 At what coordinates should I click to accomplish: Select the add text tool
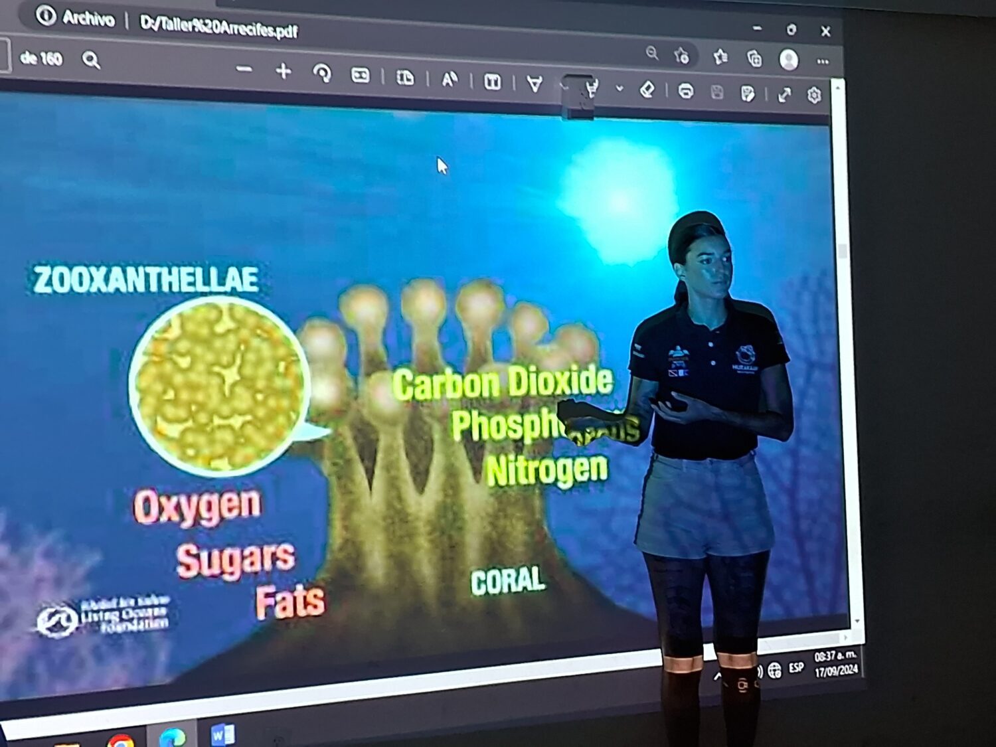[x=492, y=82]
